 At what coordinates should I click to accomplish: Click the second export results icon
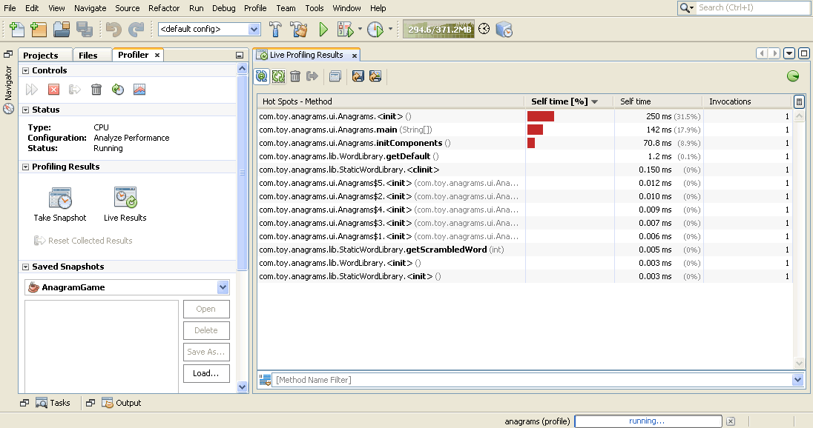point(375,76)
